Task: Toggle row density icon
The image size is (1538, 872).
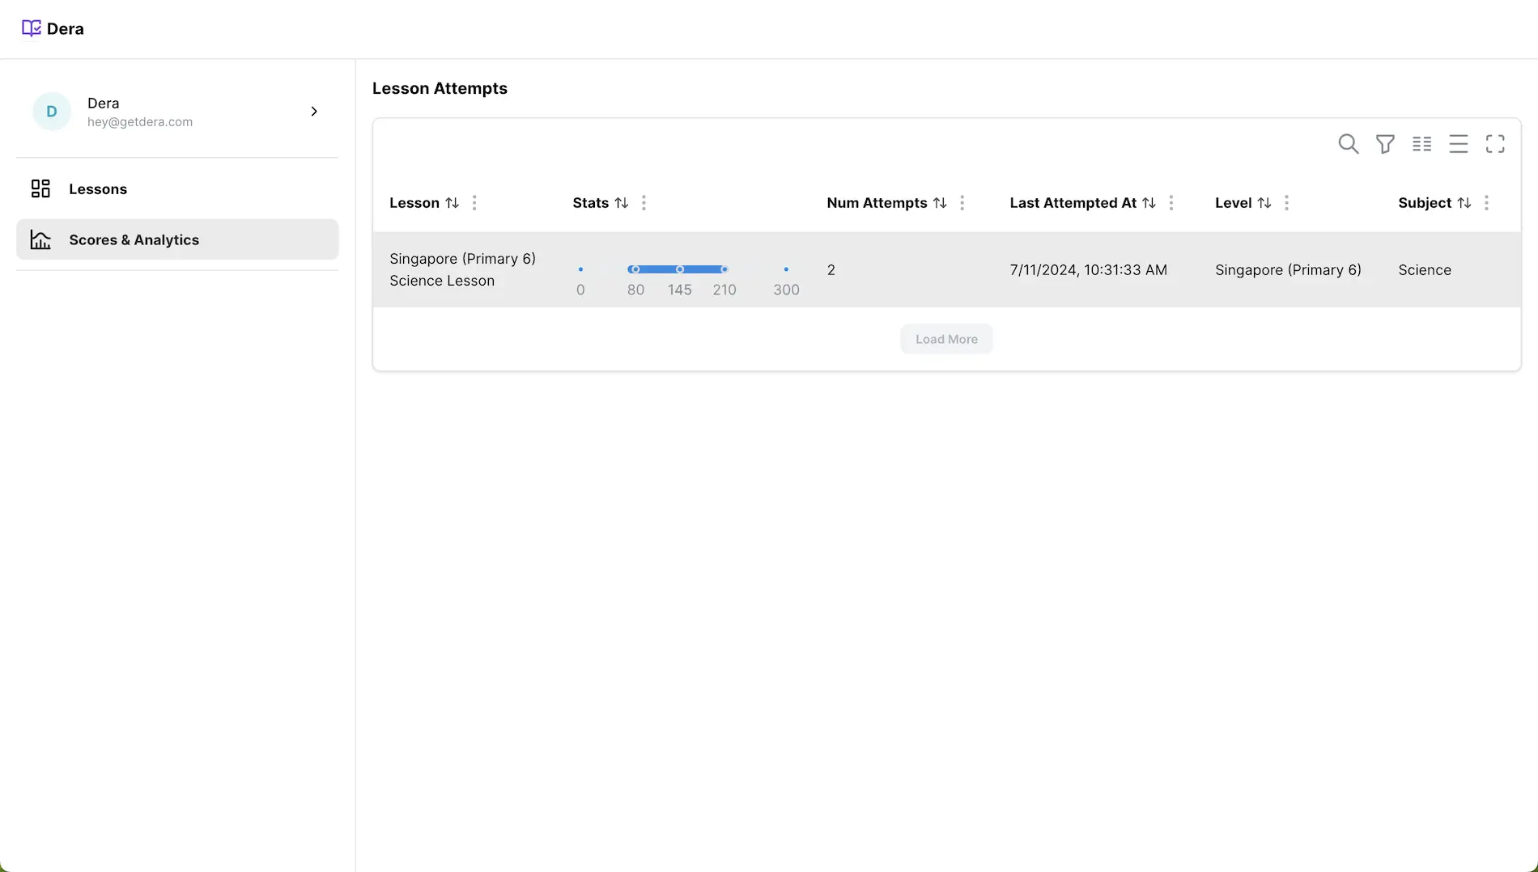Action: click(x=1458, y=144)
